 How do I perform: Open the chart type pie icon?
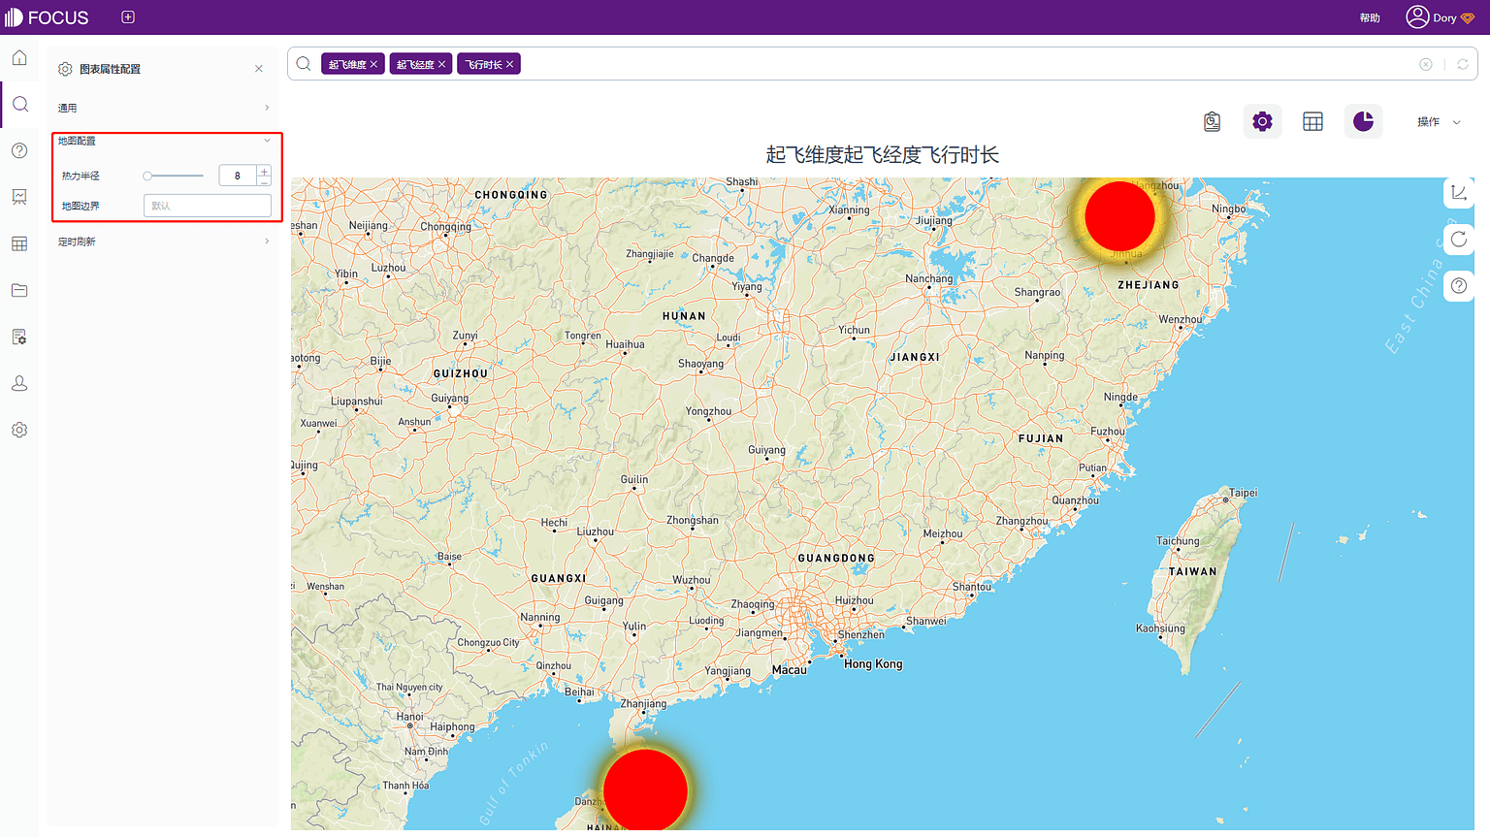pyautogui.click(x=1363, y=121)
